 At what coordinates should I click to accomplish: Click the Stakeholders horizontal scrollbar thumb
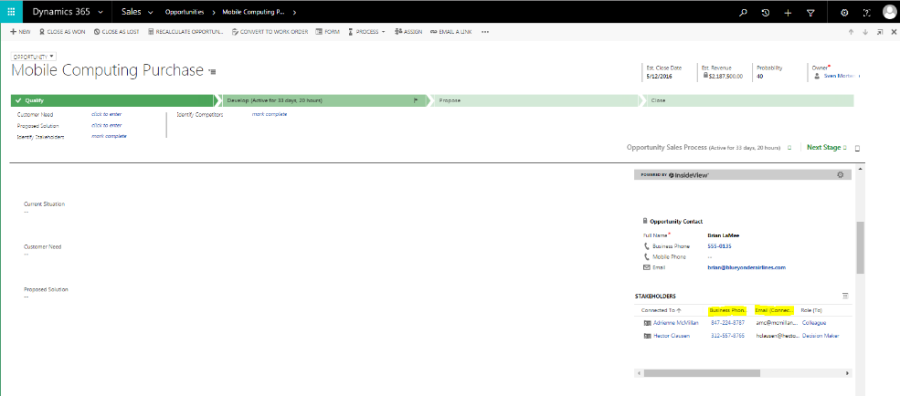coord(702,373)
